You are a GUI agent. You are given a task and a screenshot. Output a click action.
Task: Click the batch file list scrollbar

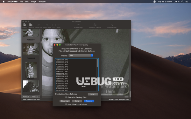click(x=97, y=63)
